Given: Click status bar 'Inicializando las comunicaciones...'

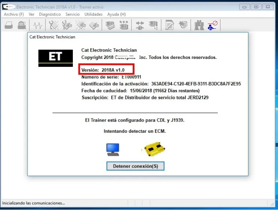Looking at the screenshot, I should tap(34, 203).
